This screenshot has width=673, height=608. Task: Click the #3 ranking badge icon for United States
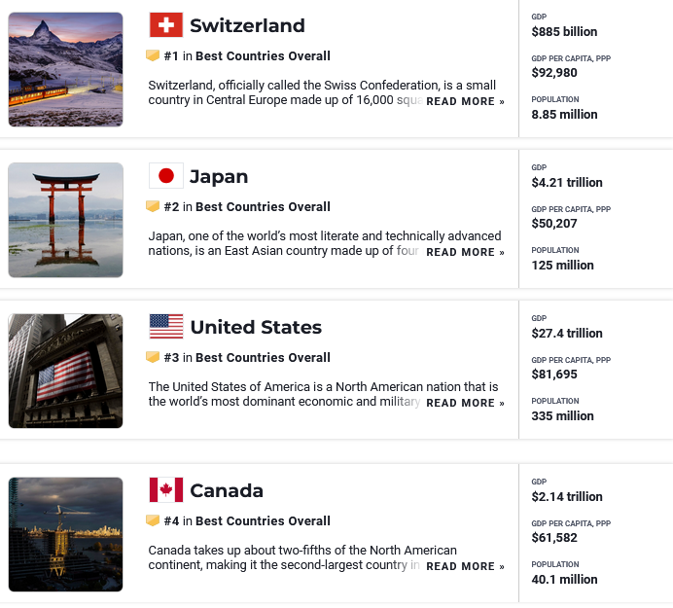[x=153, y=358]
